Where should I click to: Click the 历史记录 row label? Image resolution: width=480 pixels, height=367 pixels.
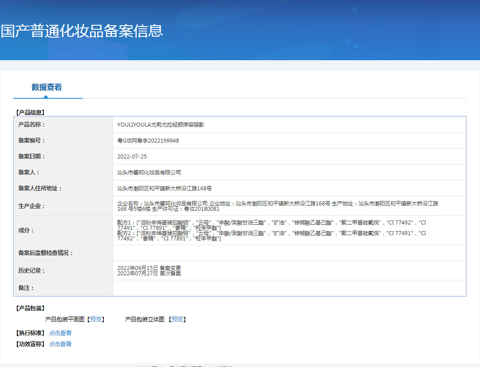31,270
